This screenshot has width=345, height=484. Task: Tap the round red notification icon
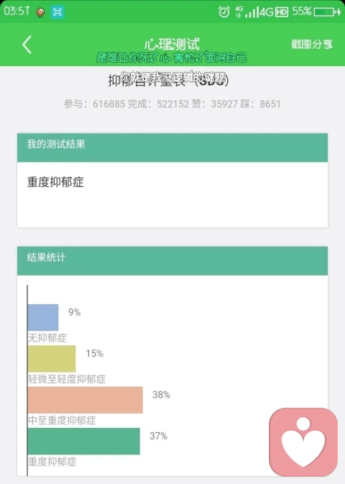[40, 12]
